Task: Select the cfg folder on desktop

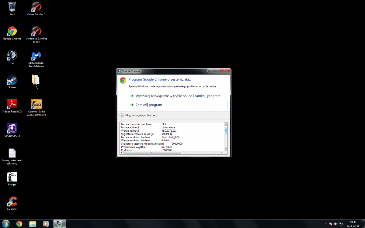Action: coord(36,82)
